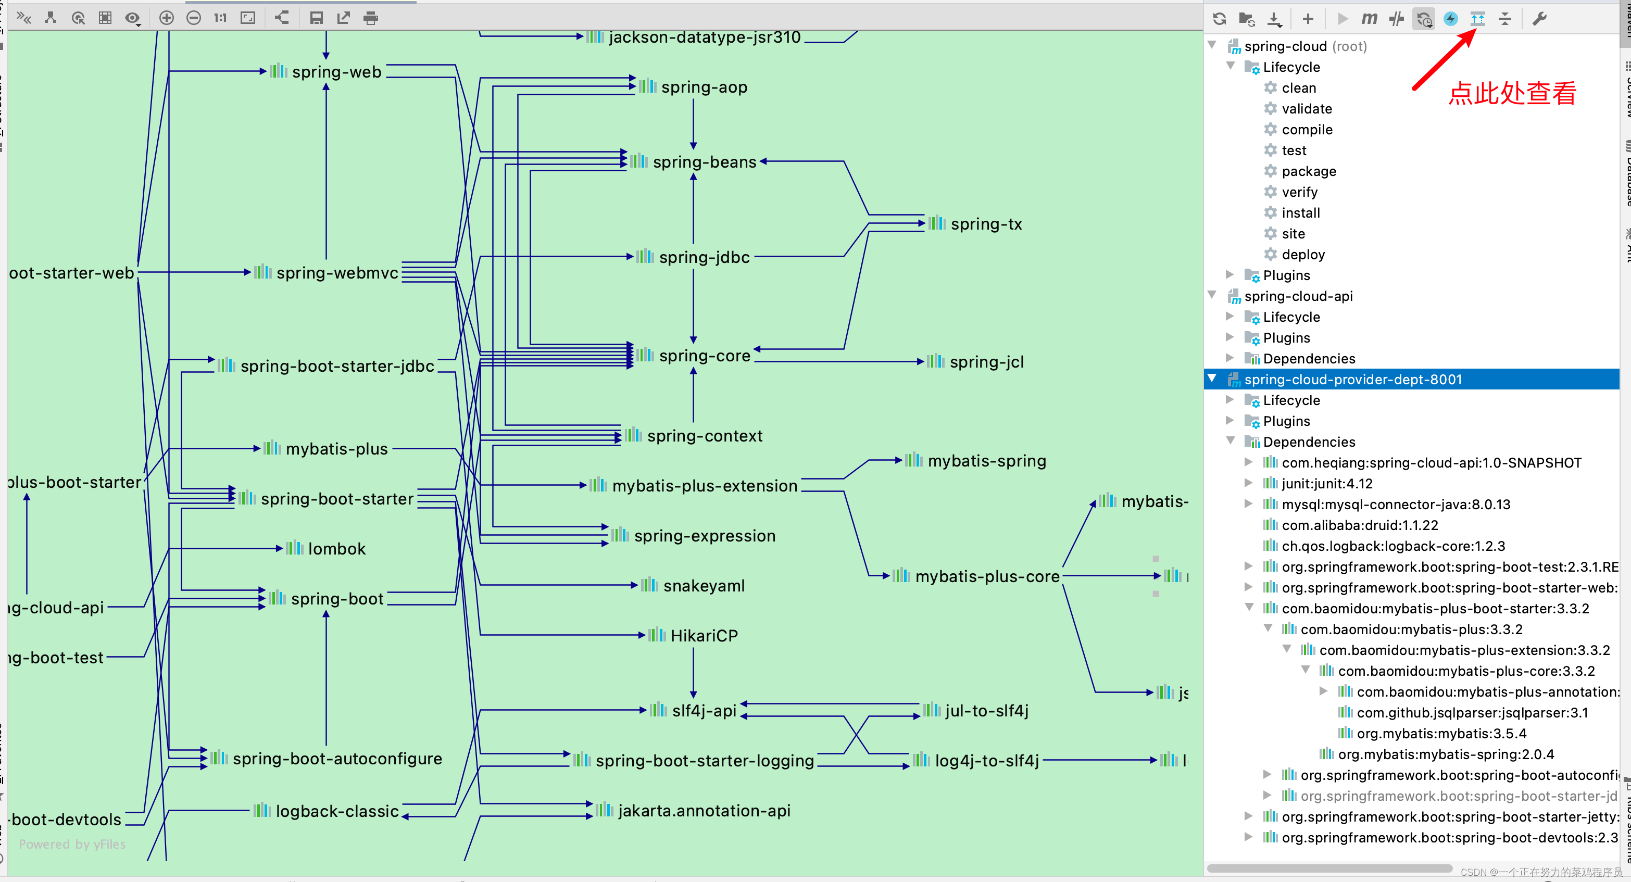Click the Show Dependencies diagram icon
1631x882 pixels.
[1478, 19]
